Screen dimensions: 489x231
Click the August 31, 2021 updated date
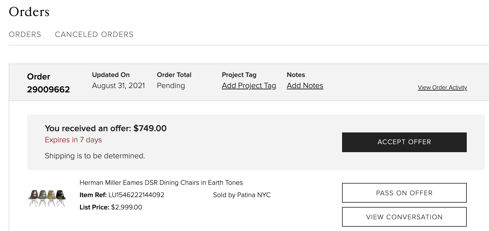(119, 86)
